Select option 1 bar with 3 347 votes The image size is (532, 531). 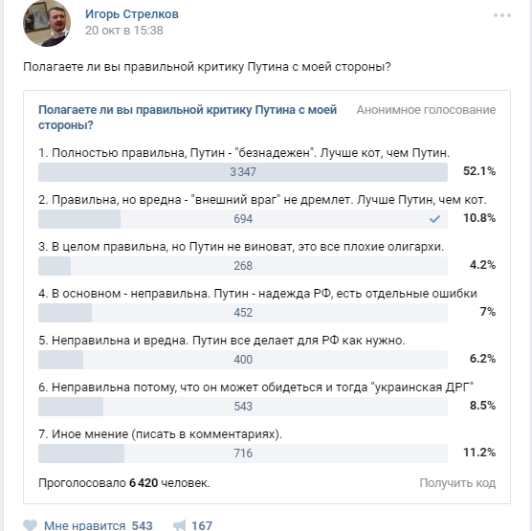pyautogui.click(x=243, y=172)
